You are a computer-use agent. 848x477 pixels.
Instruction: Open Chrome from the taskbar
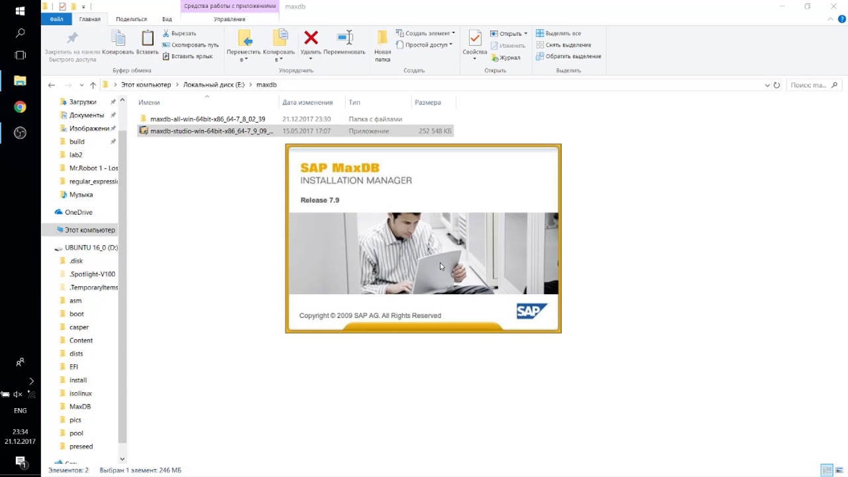click(20, 107)
